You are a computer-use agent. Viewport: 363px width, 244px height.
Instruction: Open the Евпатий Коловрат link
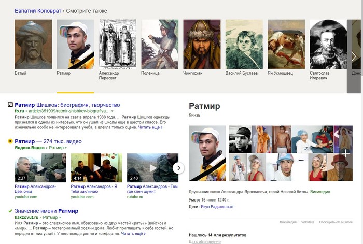tap(38, 11)
